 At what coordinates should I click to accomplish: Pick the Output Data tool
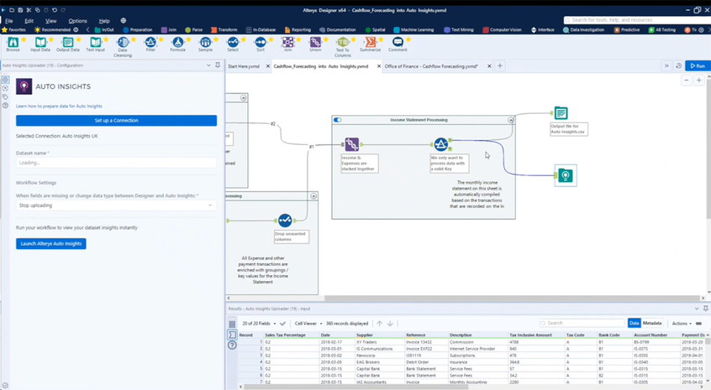[x=67, y=43]
